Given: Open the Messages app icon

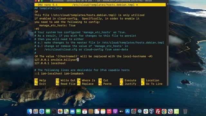Looking at the screenshot, I should (x=48, y=111).
